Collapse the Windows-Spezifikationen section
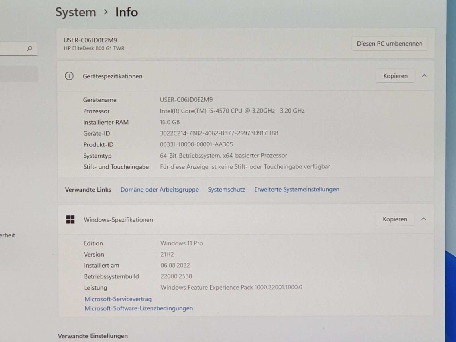The width and height of the screenshot is (456, 342). pos(424,219)
